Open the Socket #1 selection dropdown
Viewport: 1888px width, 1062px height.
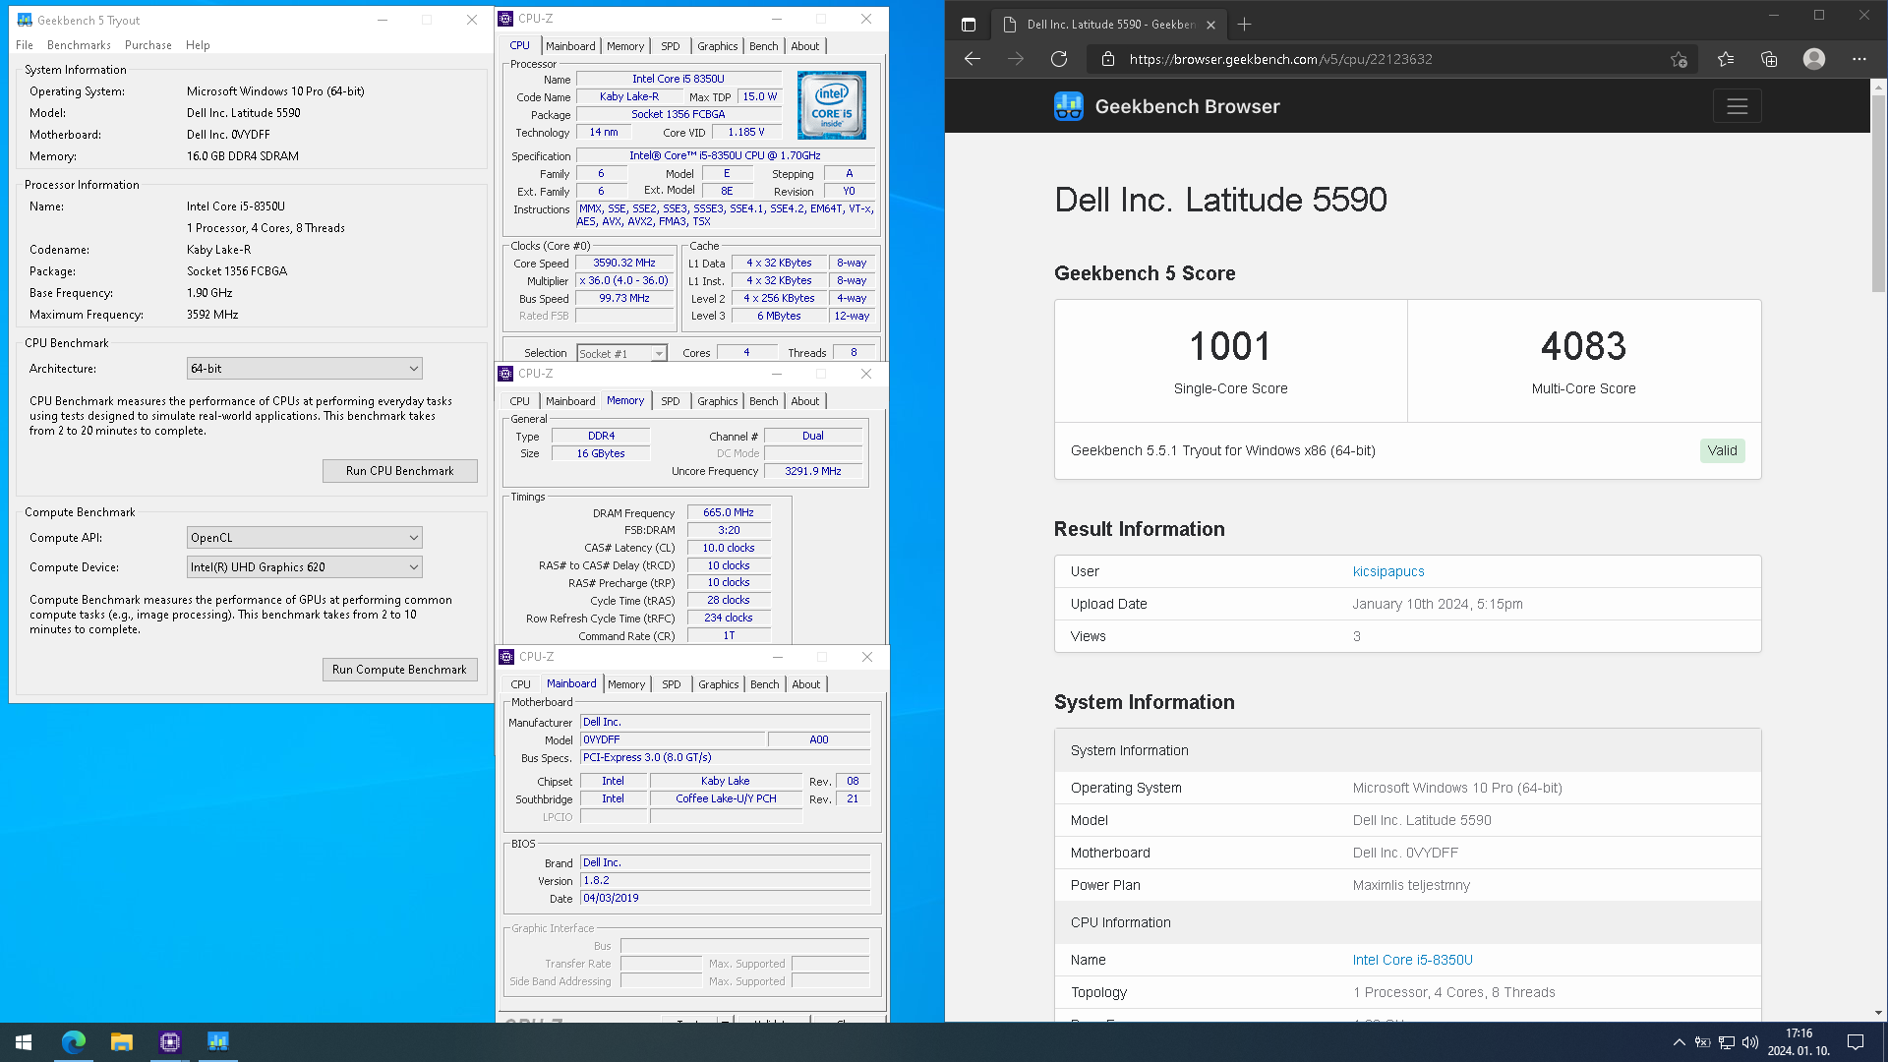coord(621,353)
